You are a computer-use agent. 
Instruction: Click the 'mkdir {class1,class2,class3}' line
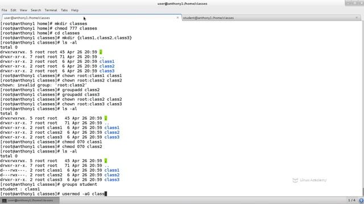click(x=66, y=38)
